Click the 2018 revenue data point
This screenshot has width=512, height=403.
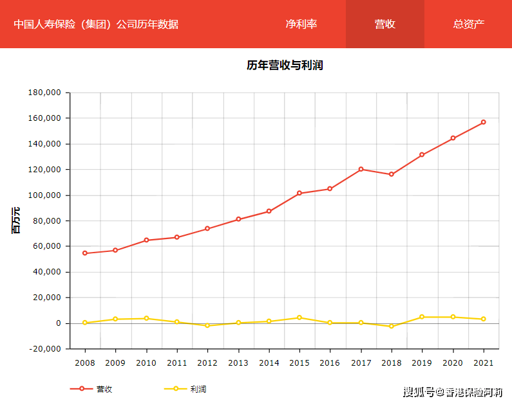[392, 174]
